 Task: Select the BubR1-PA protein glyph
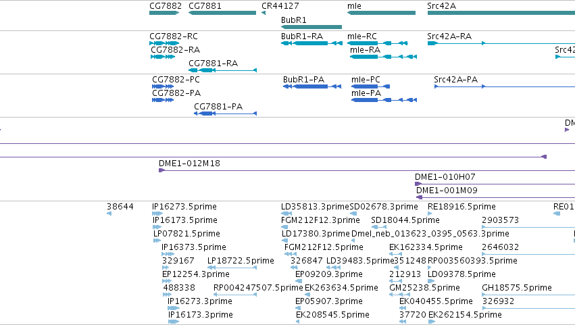click(312, 86)
